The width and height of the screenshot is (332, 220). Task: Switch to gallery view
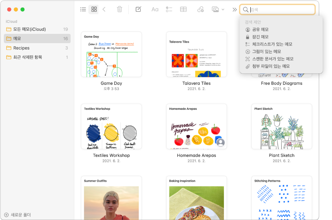(94, 9)
